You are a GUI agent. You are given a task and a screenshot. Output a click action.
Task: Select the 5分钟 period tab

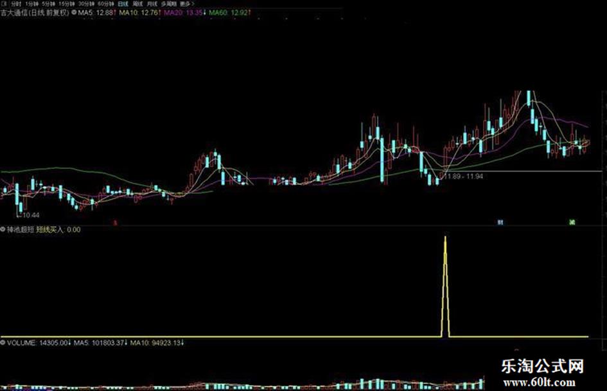click(48, 4)
